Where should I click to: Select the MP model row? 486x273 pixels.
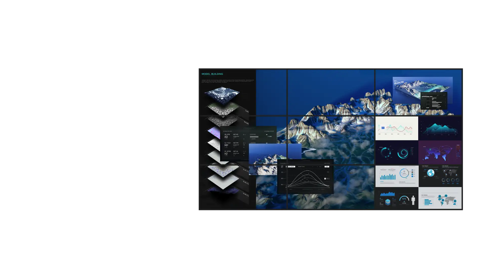tap(226, 145)
